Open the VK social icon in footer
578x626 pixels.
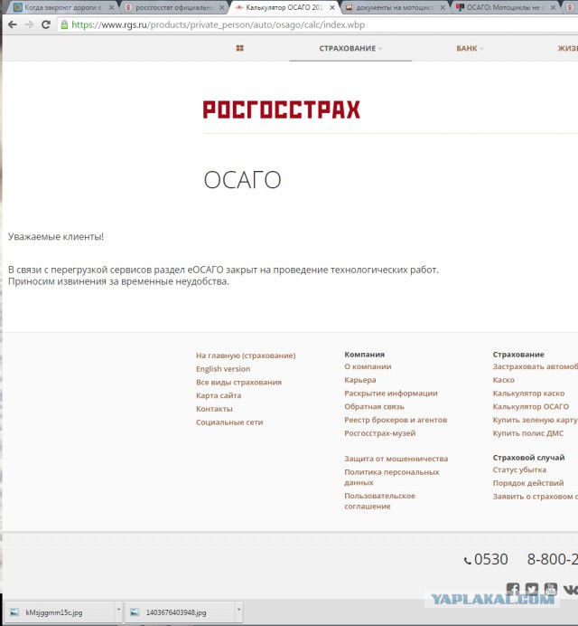click(571, 589)
